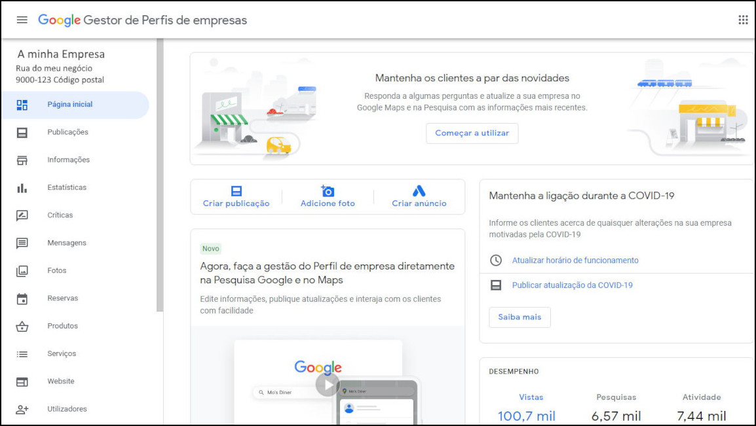This screenshot has width=756, height=426.
Task: Click the Website page icon
Action: pyautogui.click(x=22, y=382)
